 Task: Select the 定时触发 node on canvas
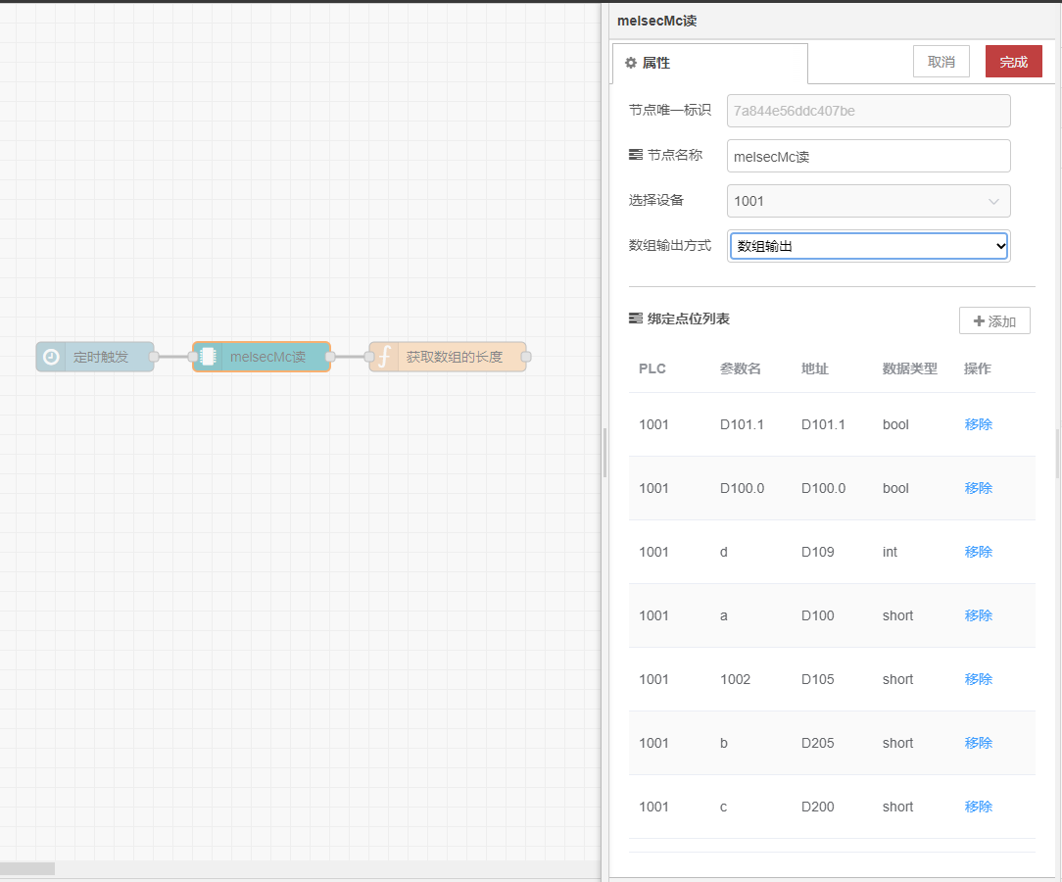tap(95, 357)
